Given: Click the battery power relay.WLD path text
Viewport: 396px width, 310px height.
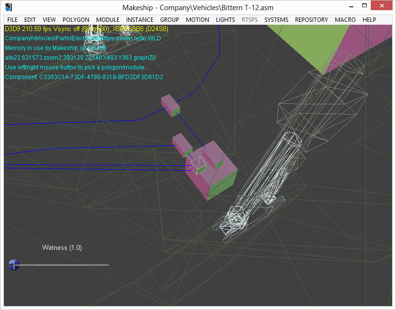Looking at the screenshot, I should 83,38.
